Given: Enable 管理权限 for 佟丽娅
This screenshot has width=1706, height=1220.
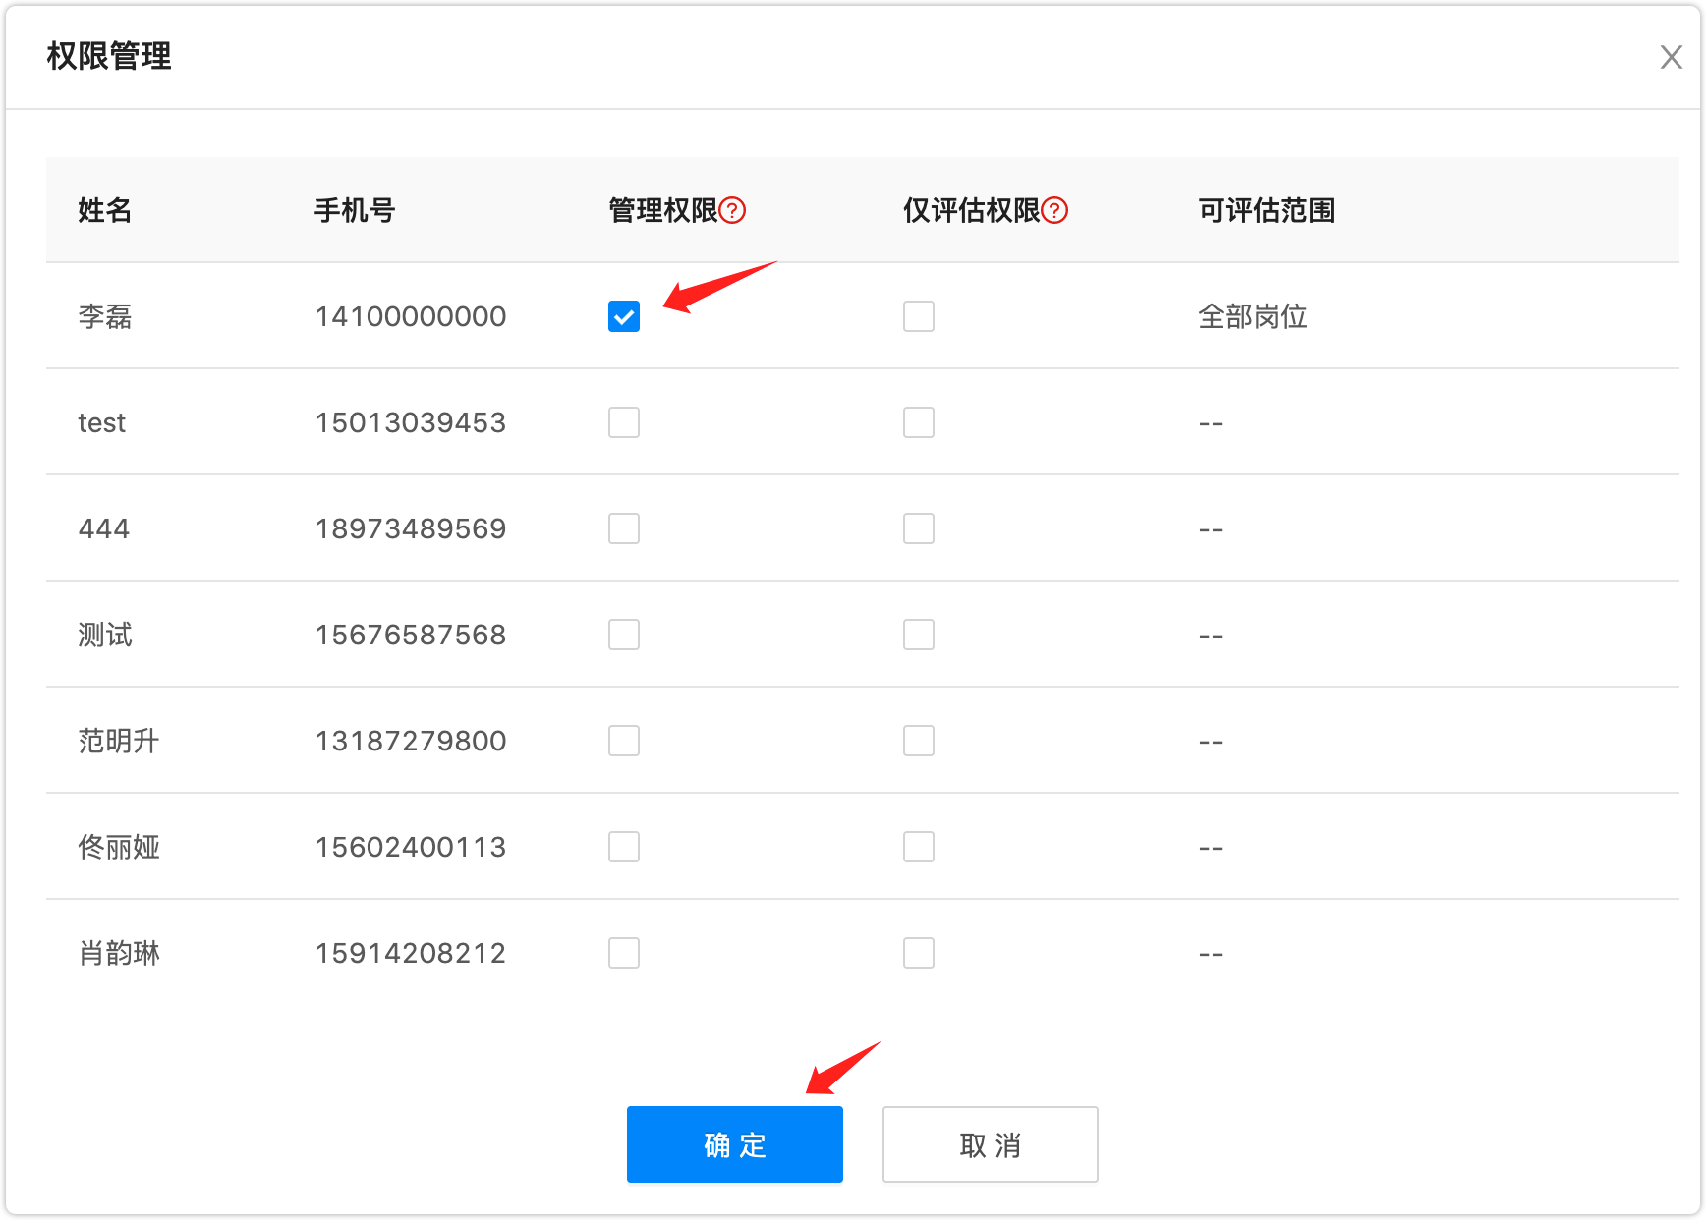Looking at the screenshot, I should (624, 847).
